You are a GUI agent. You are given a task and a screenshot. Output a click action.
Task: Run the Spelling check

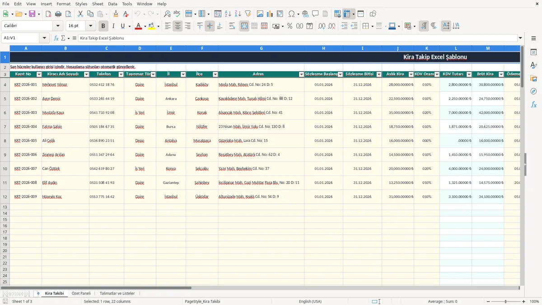pyautogui.click(x=177, y=14)
